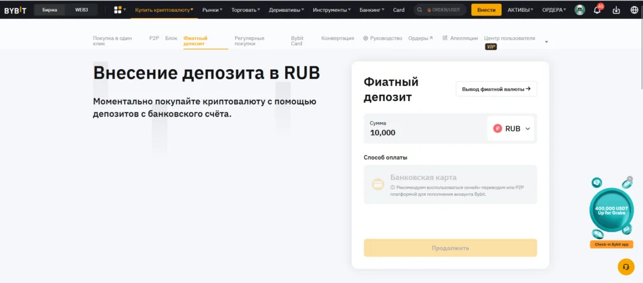
Task: Open the RUB currency dropdown
Action: click(511, 129)
